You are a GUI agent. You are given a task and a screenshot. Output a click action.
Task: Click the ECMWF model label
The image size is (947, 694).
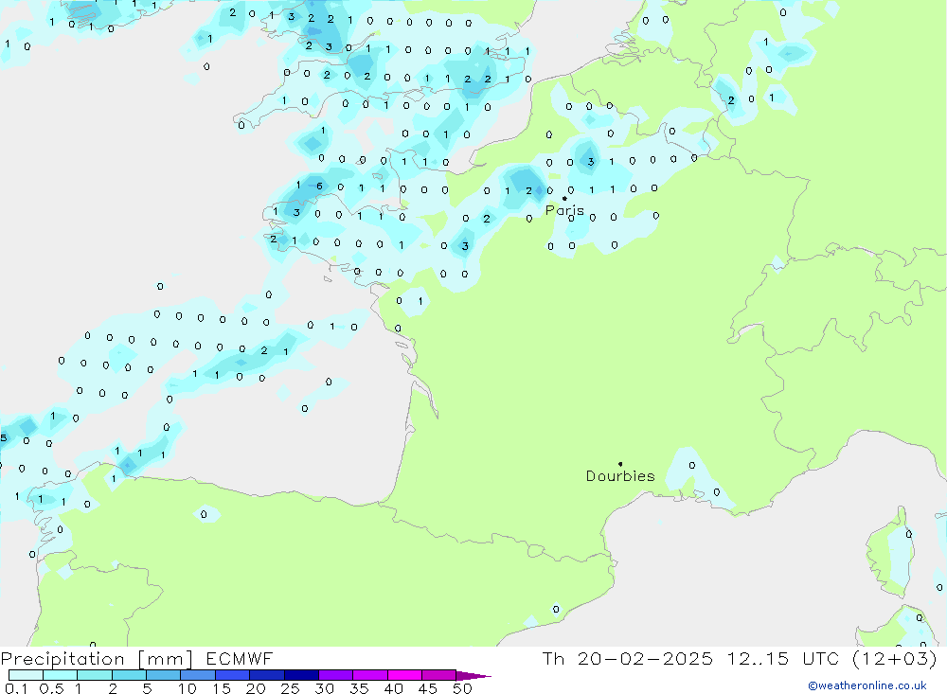tap(240, 659)
